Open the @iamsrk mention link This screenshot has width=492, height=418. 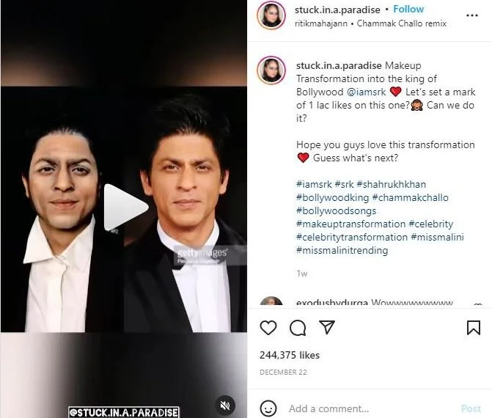tap(366, 92)
